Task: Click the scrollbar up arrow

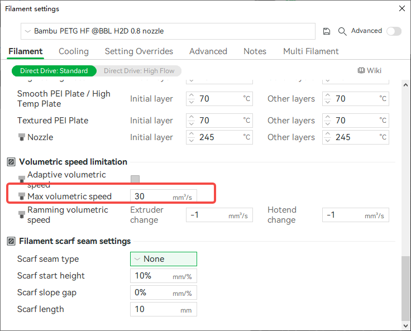Action: coord(406,85)
